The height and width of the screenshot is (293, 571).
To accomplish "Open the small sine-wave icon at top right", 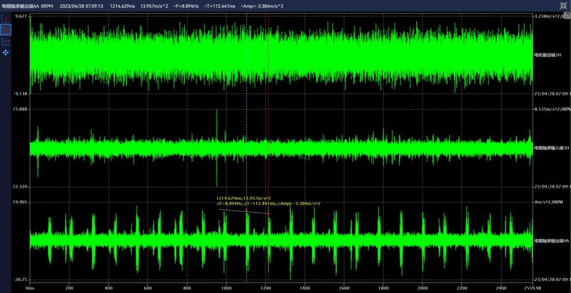I will 567,16.
